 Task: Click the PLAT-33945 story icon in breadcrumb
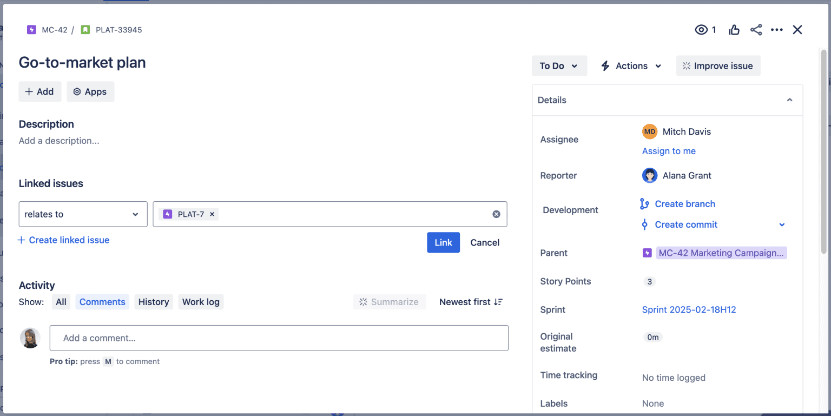click(84, 30)
